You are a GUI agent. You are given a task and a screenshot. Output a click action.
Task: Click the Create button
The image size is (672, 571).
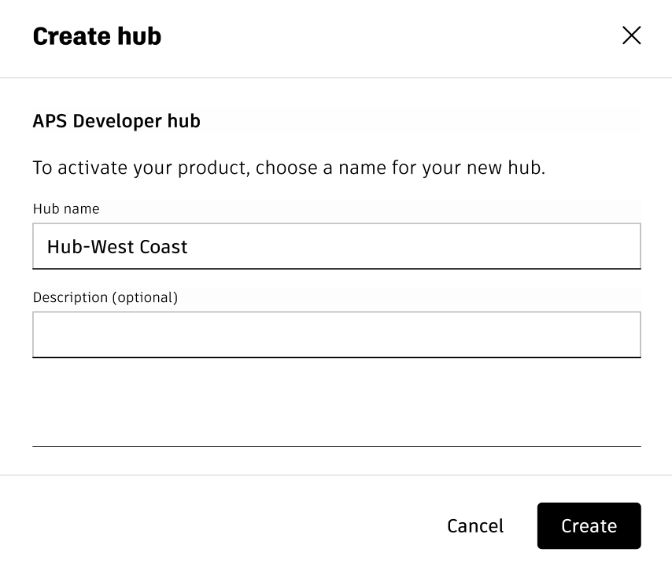(589, 525)
